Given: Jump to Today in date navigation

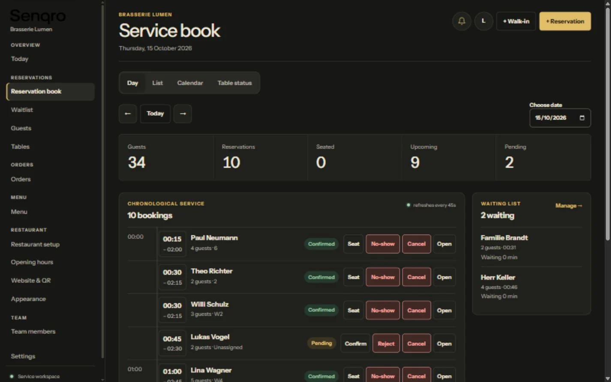Looking at the screenshot, I should click(155, 114).
